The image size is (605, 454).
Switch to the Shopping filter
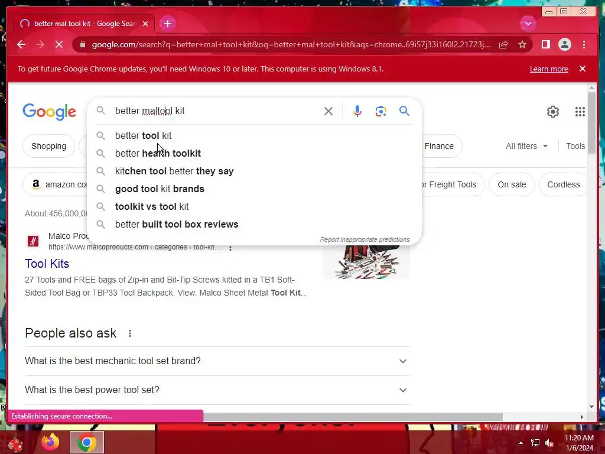click(x=48, y=146)
